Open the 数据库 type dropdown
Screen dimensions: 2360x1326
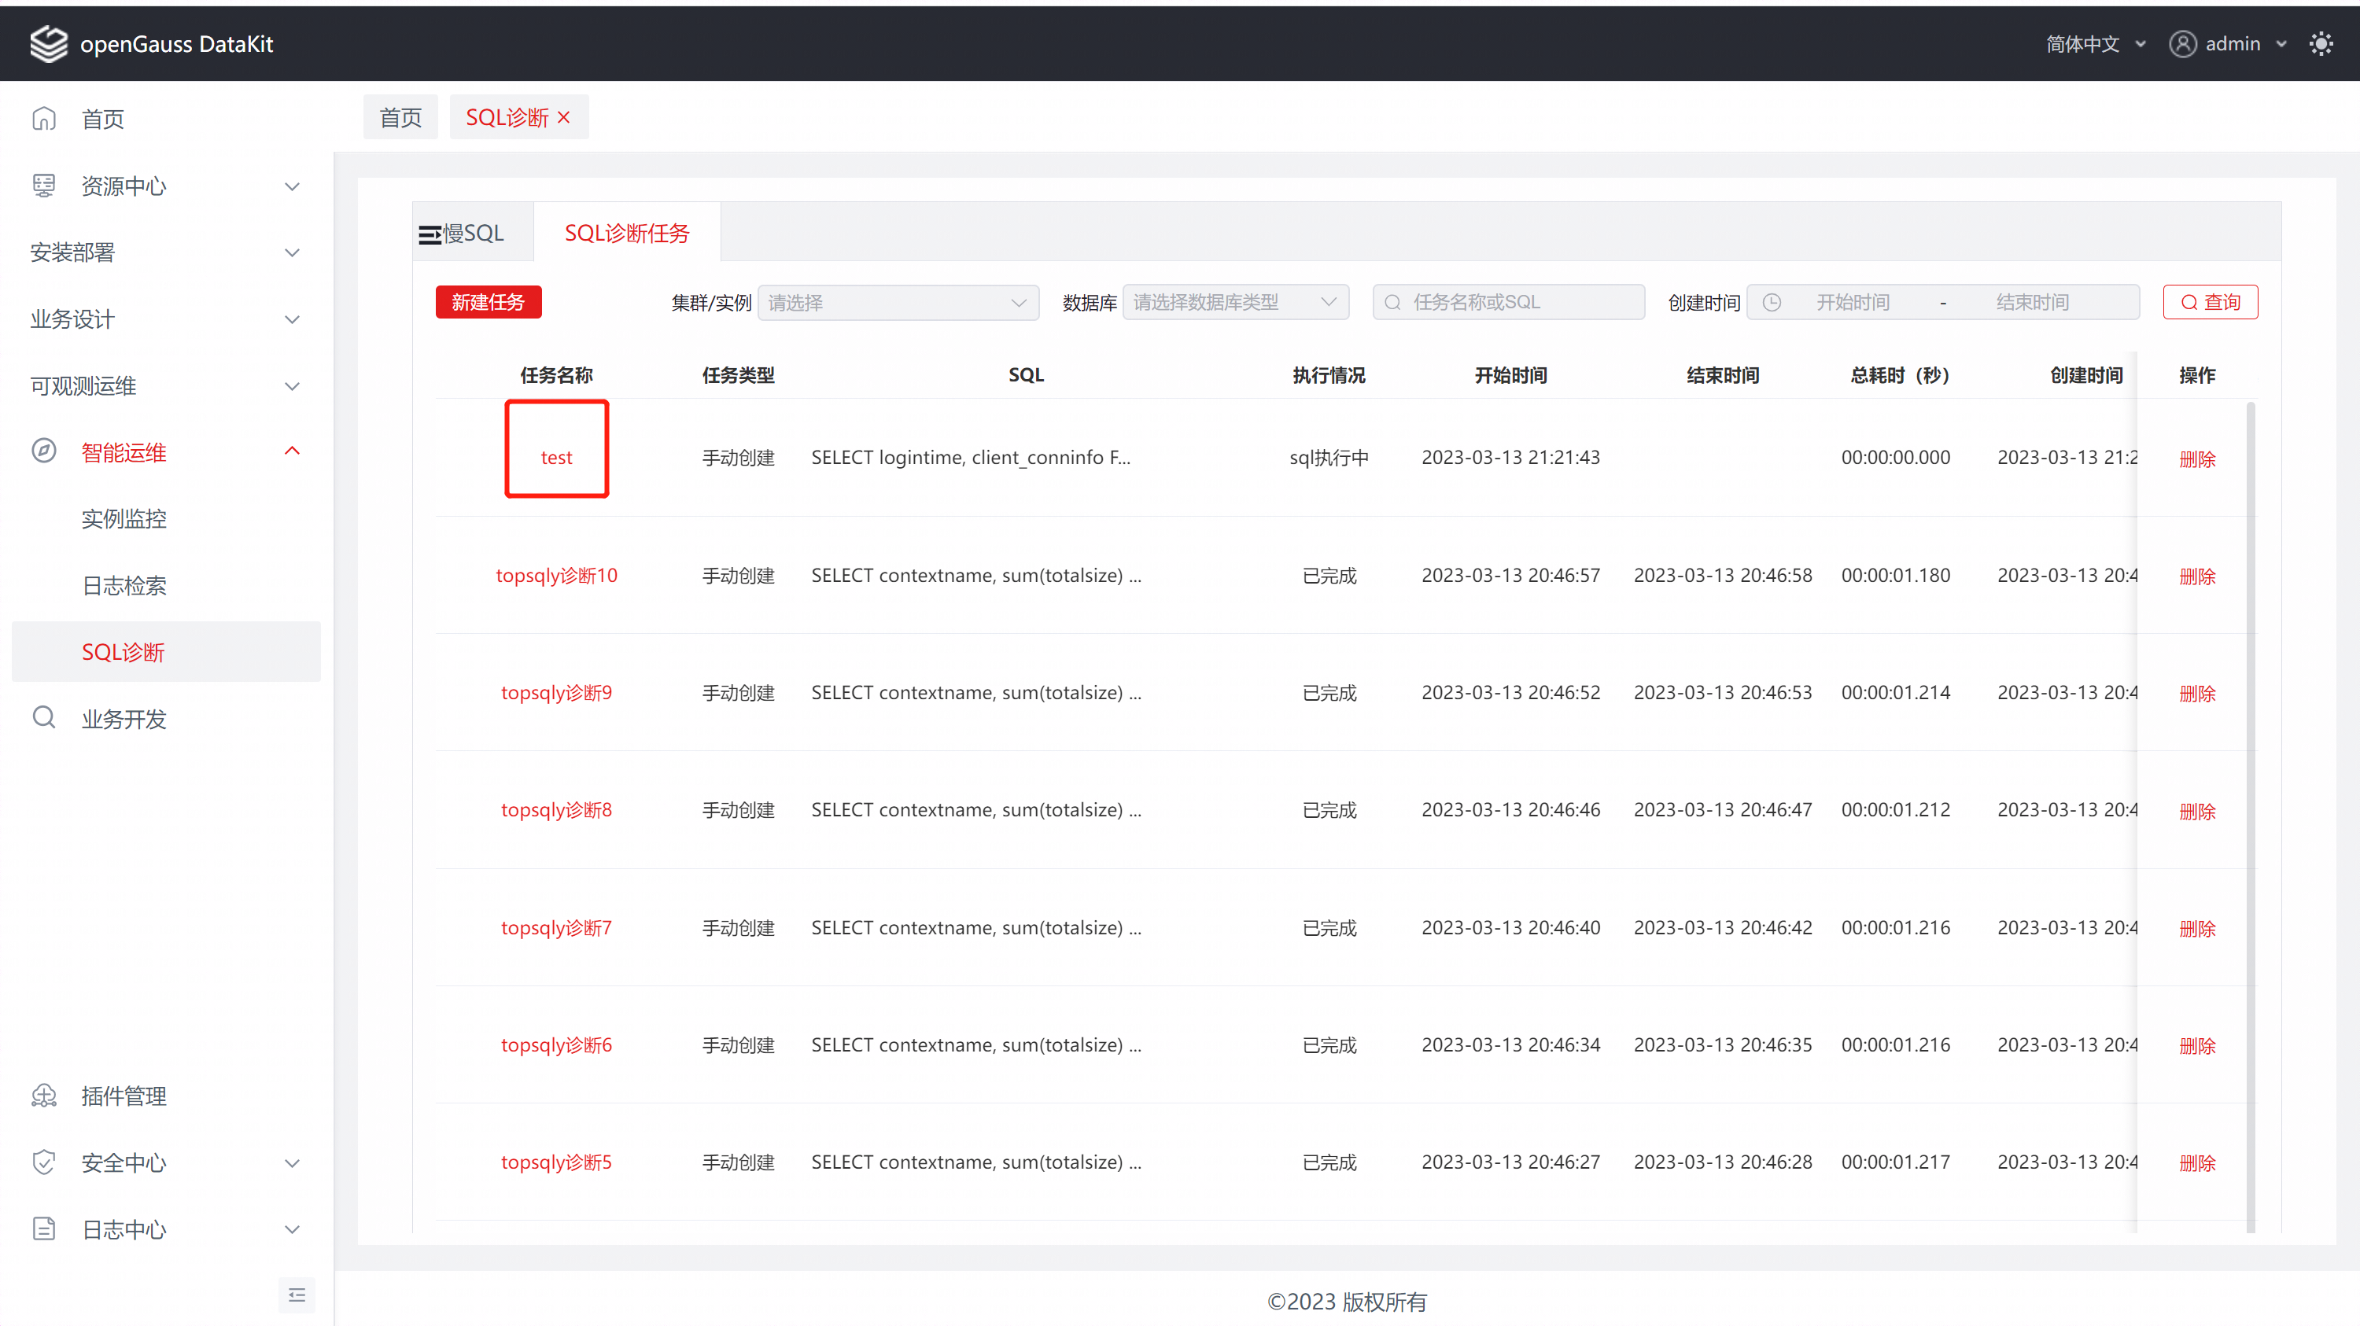tap(1234, 302)
